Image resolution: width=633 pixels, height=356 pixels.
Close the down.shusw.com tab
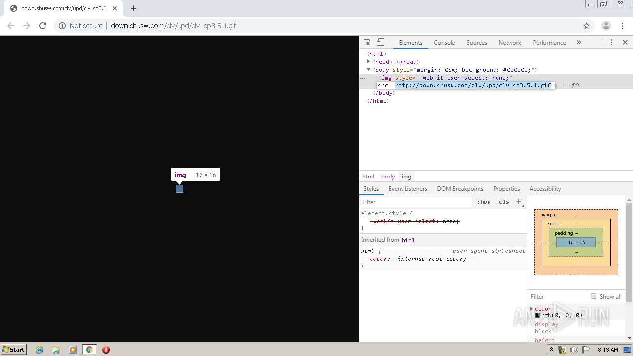[114, 8]
